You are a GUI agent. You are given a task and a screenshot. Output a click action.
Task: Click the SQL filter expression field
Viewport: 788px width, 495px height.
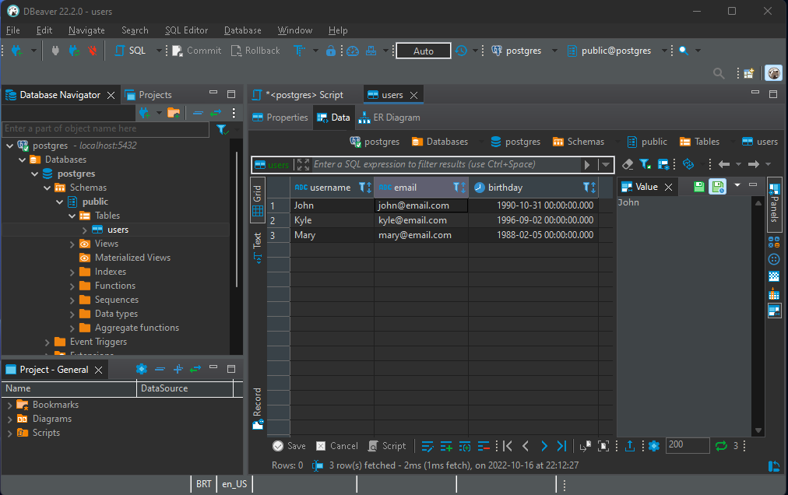445,164
